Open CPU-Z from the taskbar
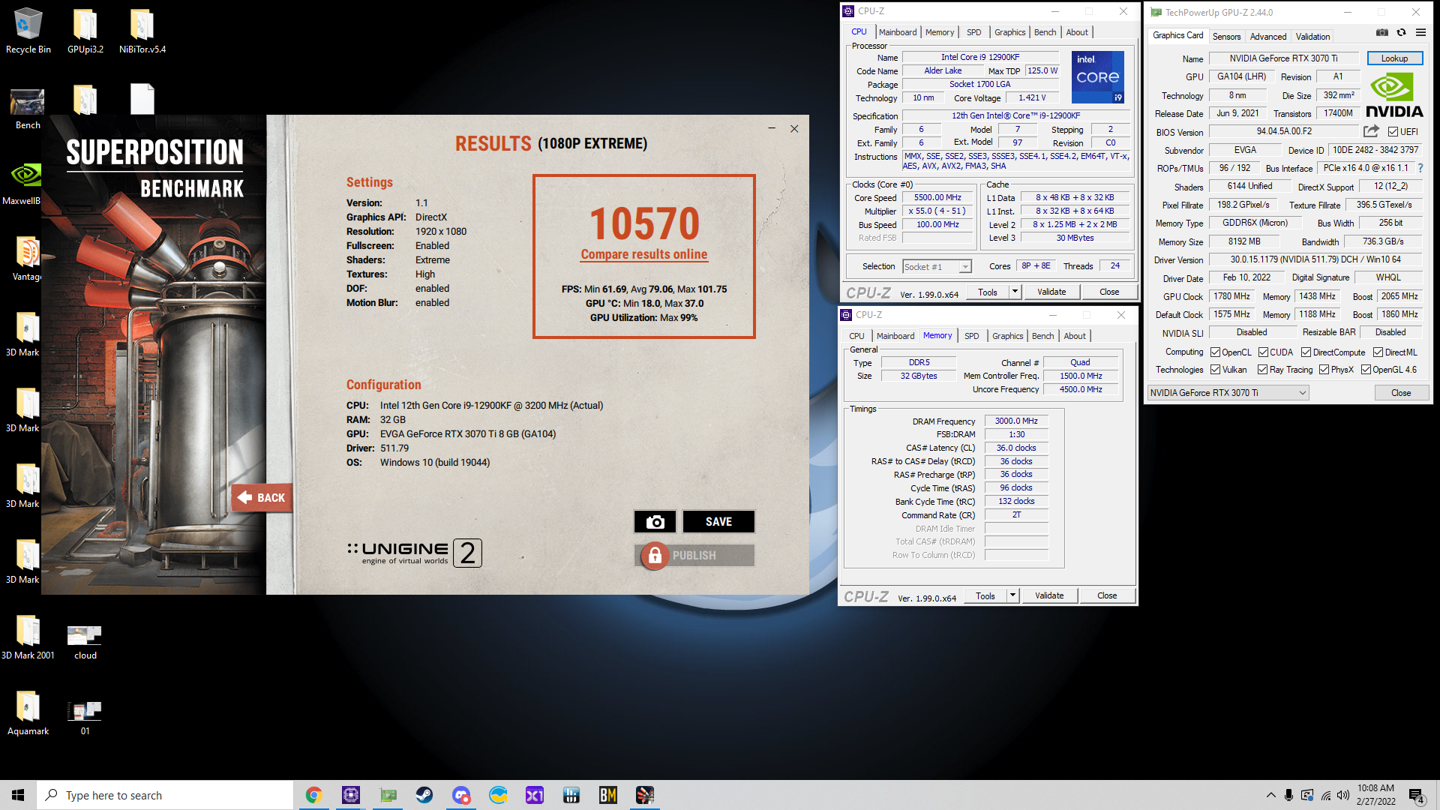Screen dimensions: 1440x810 351,795
